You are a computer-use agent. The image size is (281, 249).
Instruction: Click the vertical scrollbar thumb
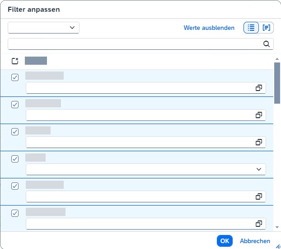277,82
